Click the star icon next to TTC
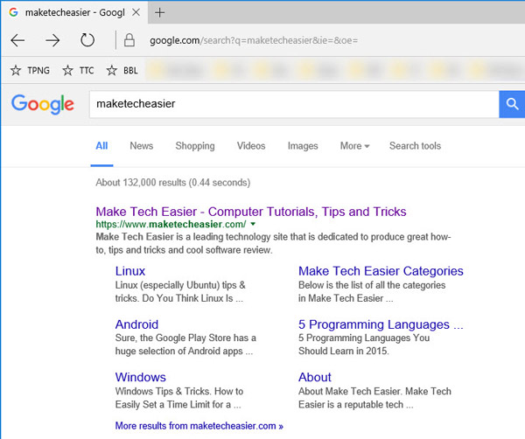 point(67,70)
